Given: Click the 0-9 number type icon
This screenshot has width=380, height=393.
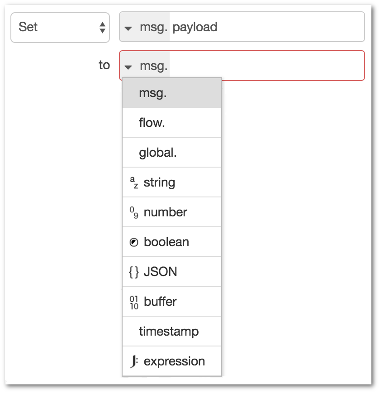Looking at the screenshot, I should [x=134, y=212].
